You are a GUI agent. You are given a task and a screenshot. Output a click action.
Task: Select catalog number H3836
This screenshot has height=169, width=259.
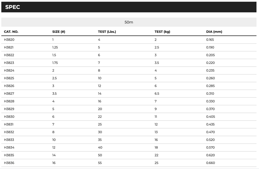point(9,163)
